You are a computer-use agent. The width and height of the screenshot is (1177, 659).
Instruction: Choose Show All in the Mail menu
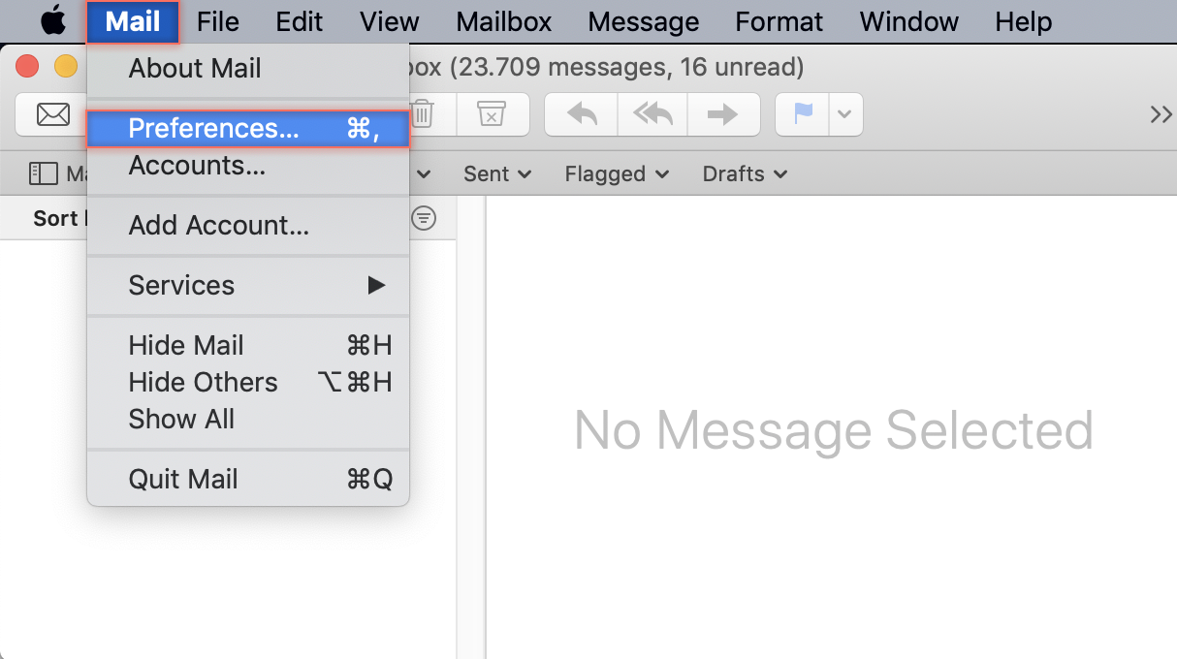click(x=248, y=420)
